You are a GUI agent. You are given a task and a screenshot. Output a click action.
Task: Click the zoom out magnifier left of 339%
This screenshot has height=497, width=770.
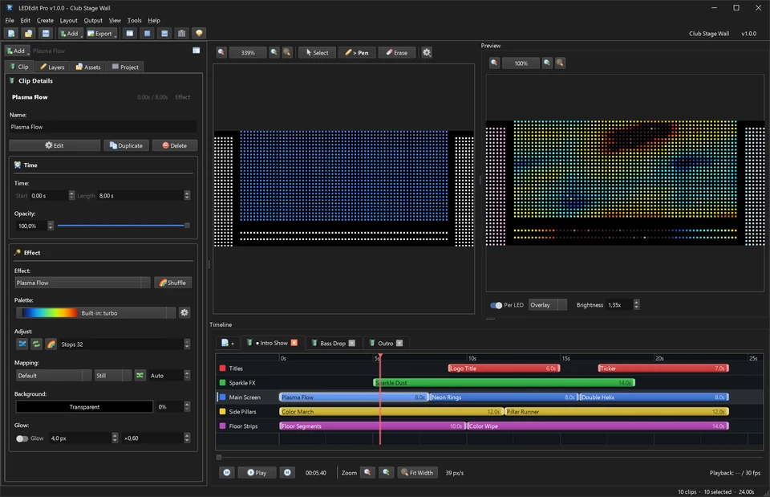pyautogui.click(x=221, y=53)
